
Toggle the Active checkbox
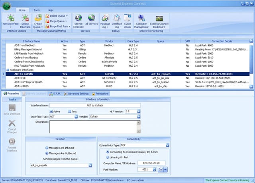click(x=51, y=112)
